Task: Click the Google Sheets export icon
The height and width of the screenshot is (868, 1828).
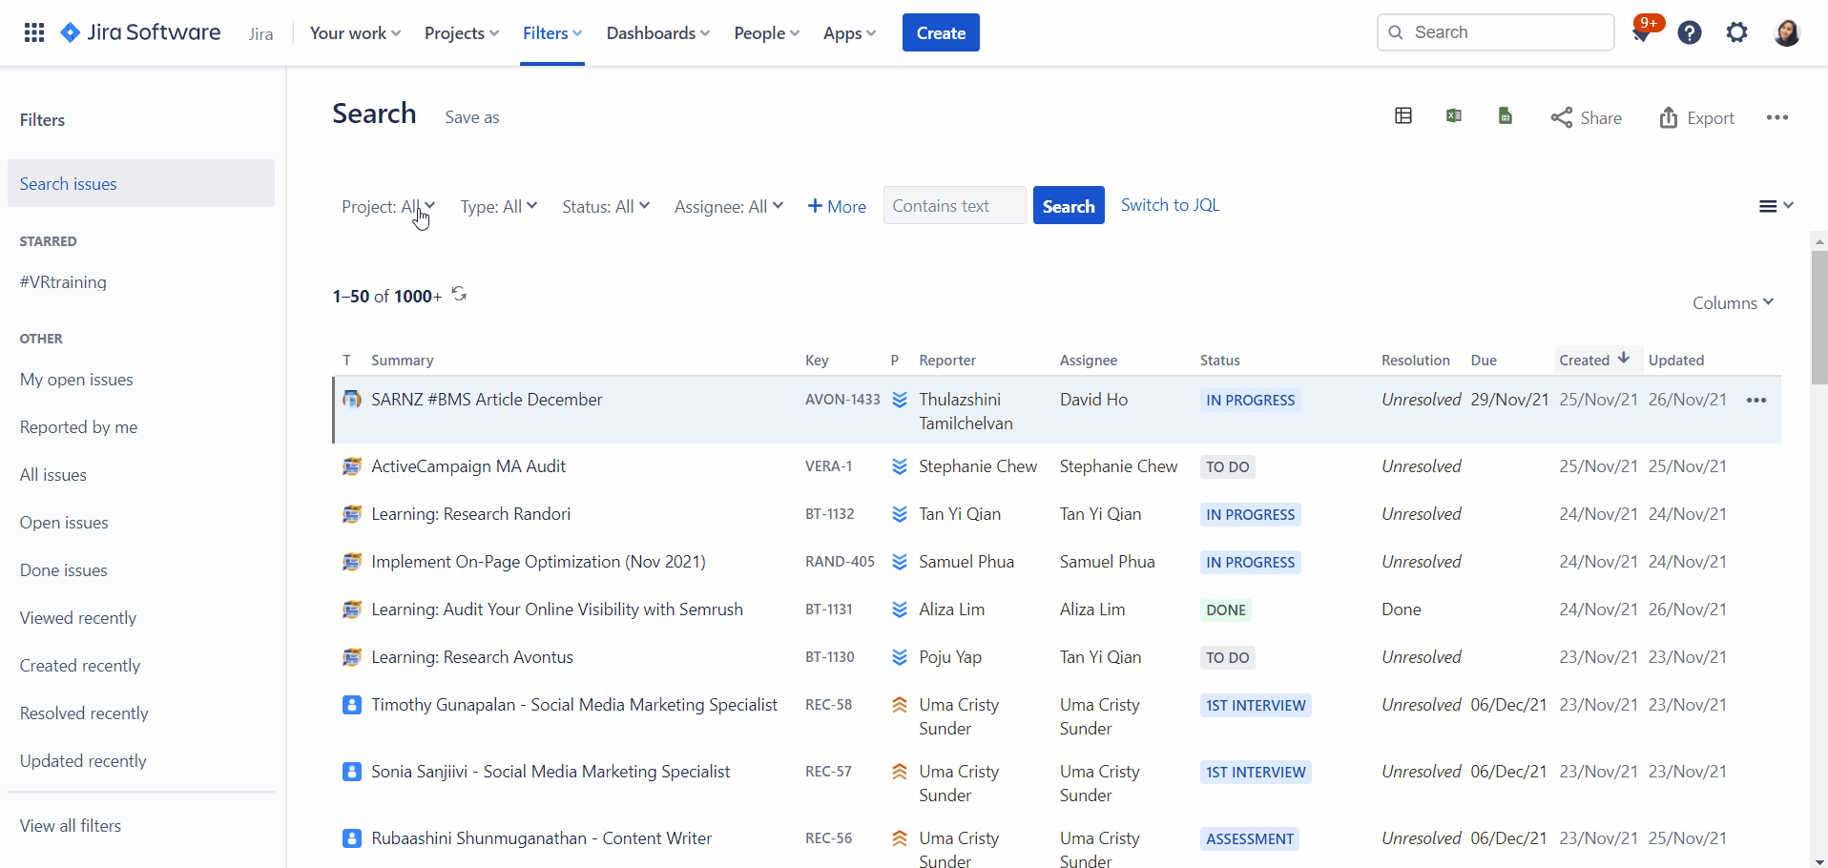Action: click(x=1506, y=116)
